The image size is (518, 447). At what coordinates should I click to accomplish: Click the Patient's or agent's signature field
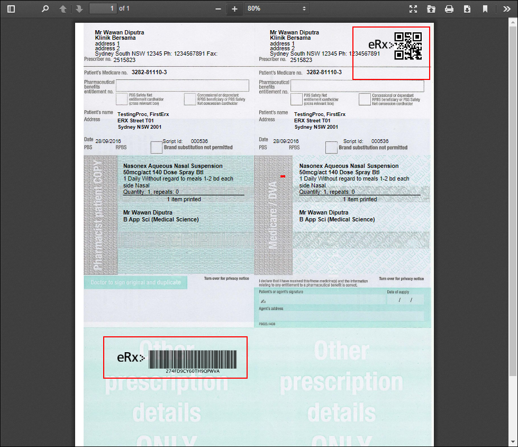(322, 300)
